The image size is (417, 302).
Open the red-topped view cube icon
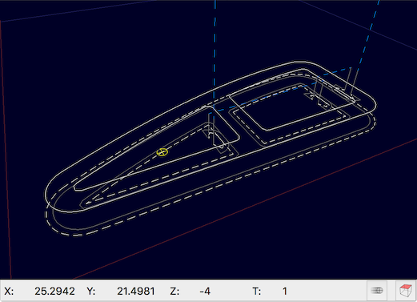point(405,291)
